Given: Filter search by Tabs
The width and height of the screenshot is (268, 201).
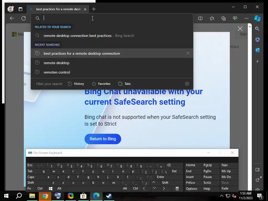Looking at the screenshot, I should (x=124, y=84).
